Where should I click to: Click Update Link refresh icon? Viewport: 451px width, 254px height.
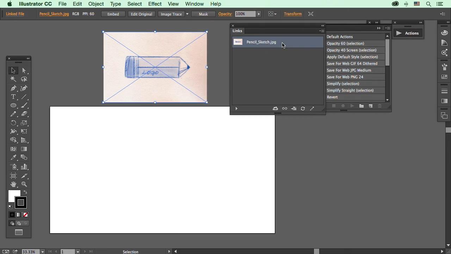click(303, 109)
